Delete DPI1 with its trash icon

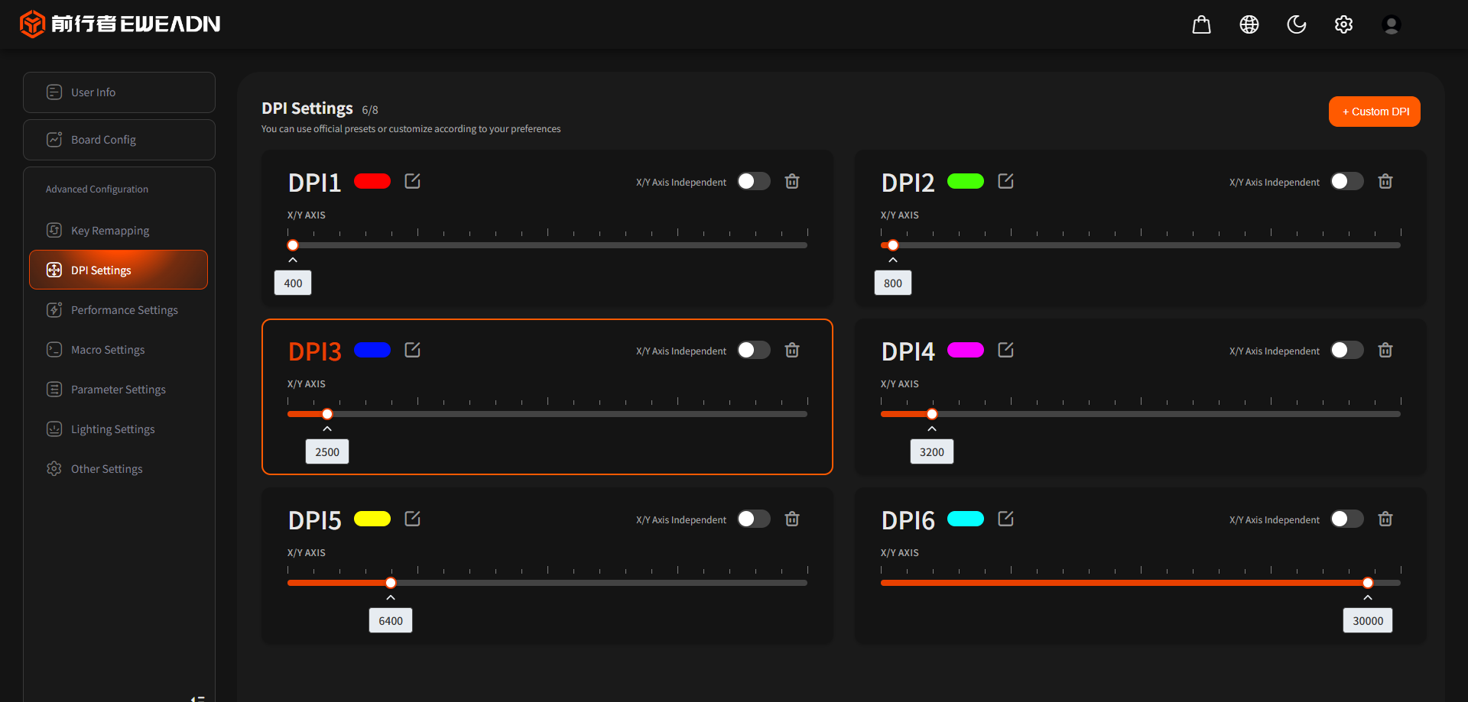point(792,181)
